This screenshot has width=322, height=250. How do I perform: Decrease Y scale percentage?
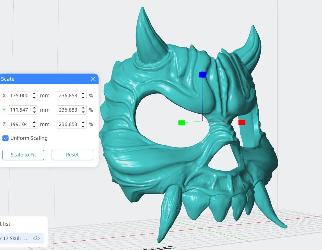(x=83, y=112)
